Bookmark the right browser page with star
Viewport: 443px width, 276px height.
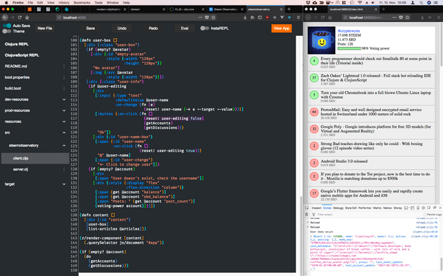click(407, 17)
